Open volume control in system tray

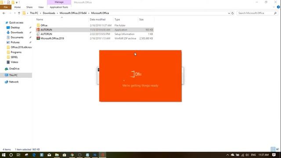[x=247, y=155]
